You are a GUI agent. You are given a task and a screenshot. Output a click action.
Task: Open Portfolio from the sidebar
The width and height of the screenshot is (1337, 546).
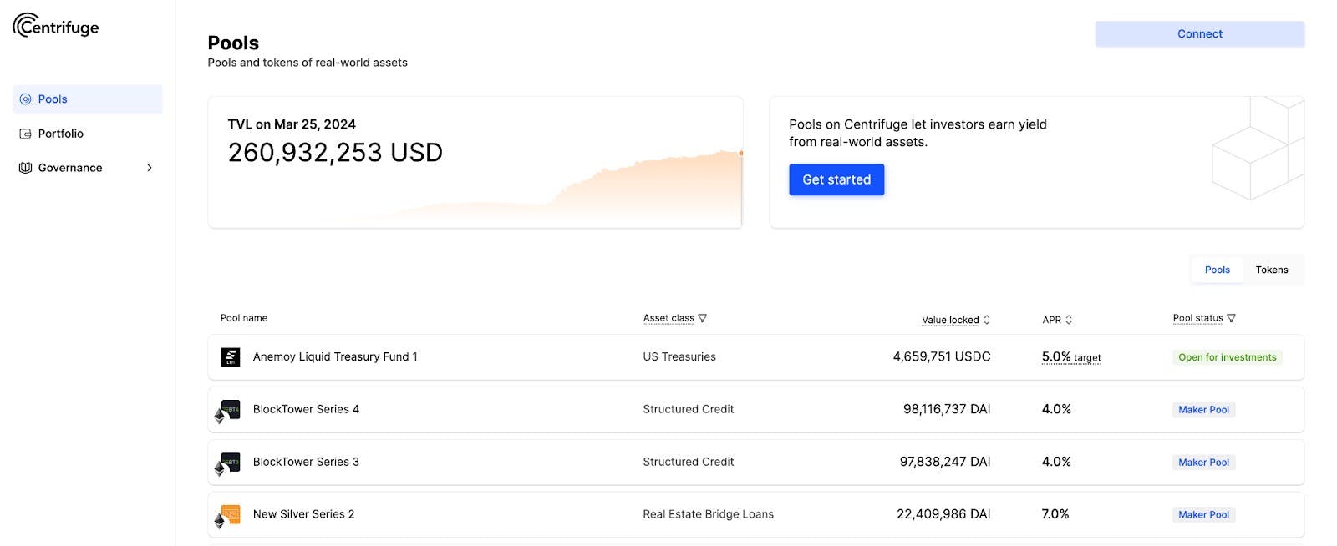click(60, 134)
